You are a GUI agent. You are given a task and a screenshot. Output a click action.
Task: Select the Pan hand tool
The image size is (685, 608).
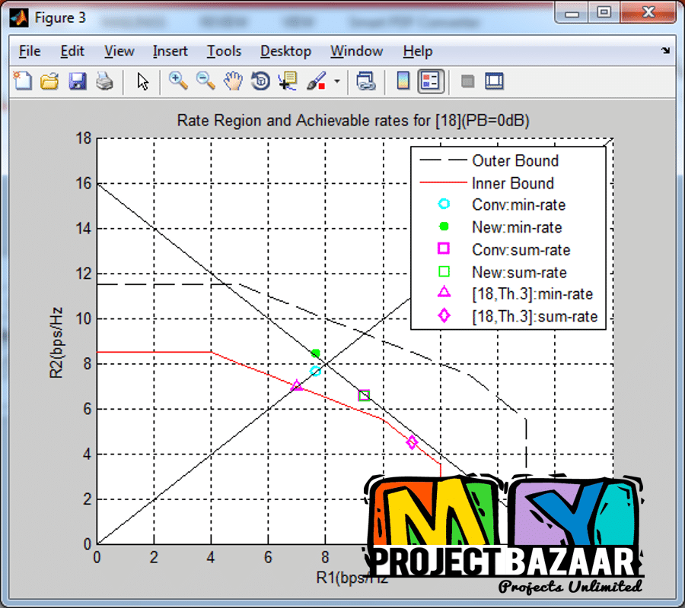[233, 81]
